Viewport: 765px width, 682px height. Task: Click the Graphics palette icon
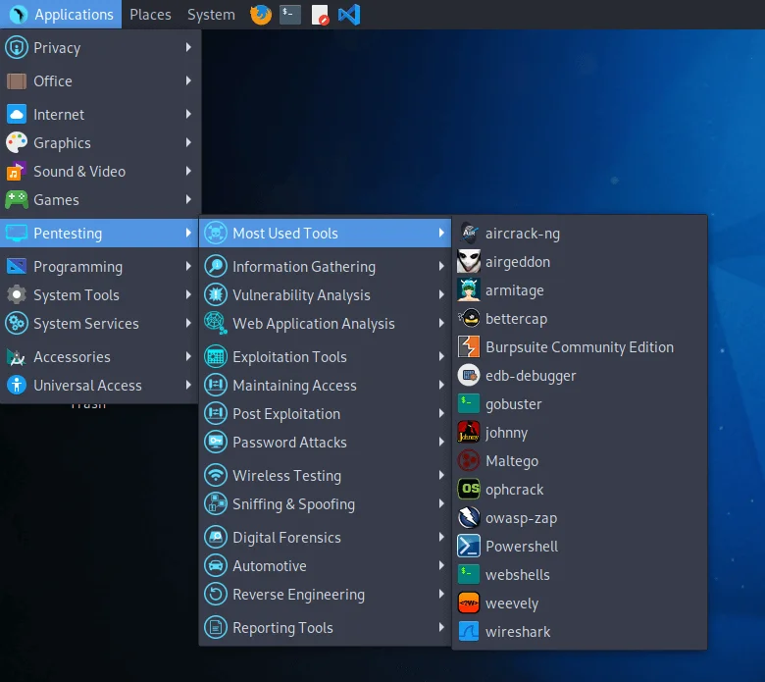click(17, 142)
